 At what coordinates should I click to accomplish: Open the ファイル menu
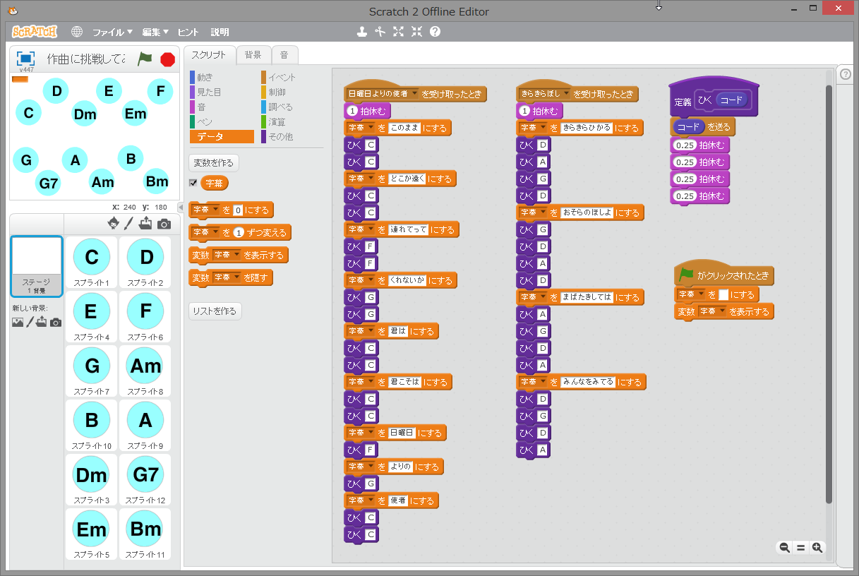pos(112,32)
